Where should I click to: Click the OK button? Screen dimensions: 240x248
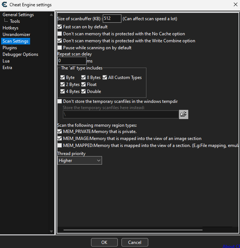tap(104, 242)
